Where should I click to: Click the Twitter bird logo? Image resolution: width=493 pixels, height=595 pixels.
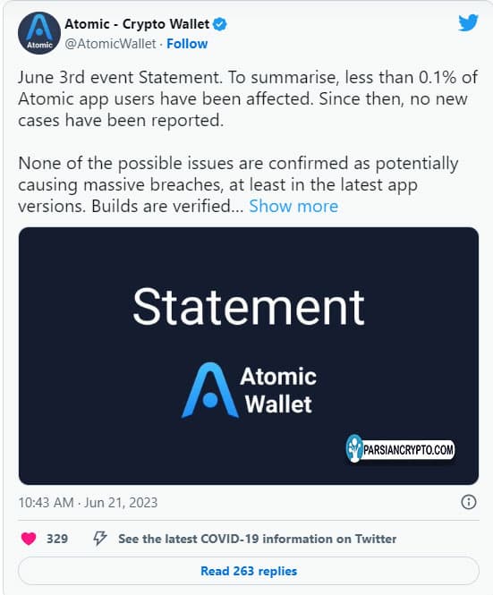point(468,23)
